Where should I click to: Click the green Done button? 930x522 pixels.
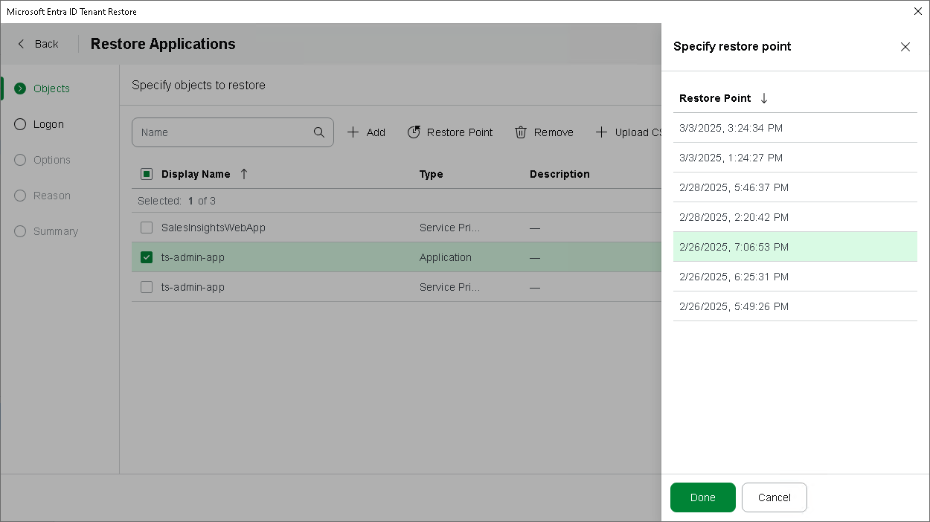click(702, 497)
